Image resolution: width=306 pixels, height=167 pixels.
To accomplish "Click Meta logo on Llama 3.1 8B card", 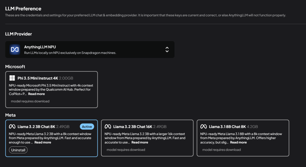I will tap(204, 127).
